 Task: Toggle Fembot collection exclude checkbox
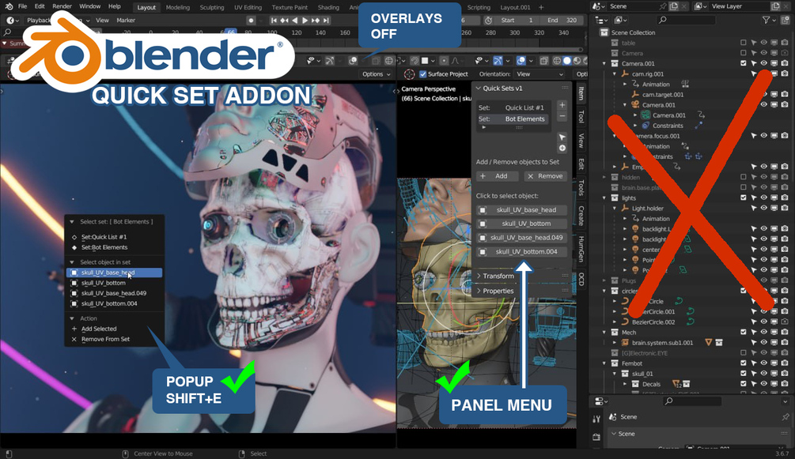pos(744,363)
